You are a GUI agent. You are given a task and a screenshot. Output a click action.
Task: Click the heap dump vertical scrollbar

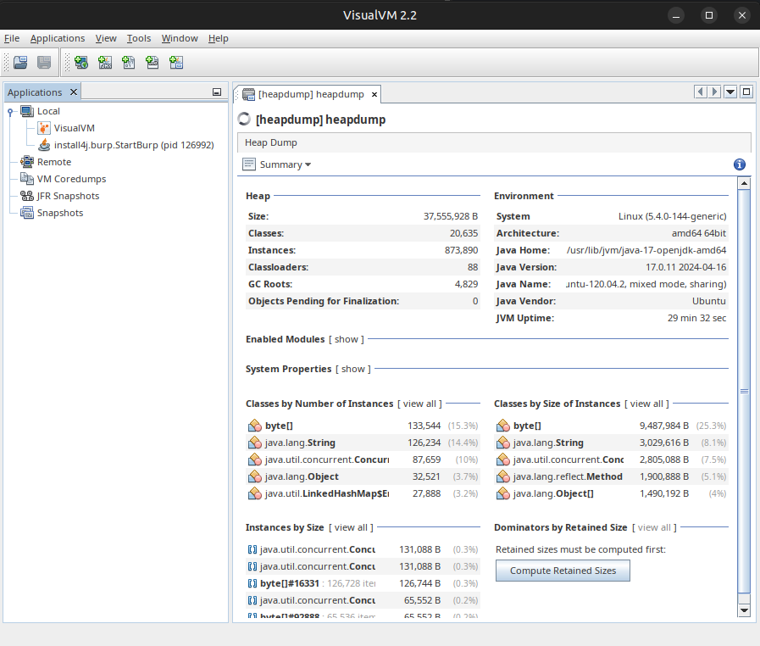(744, 391)
